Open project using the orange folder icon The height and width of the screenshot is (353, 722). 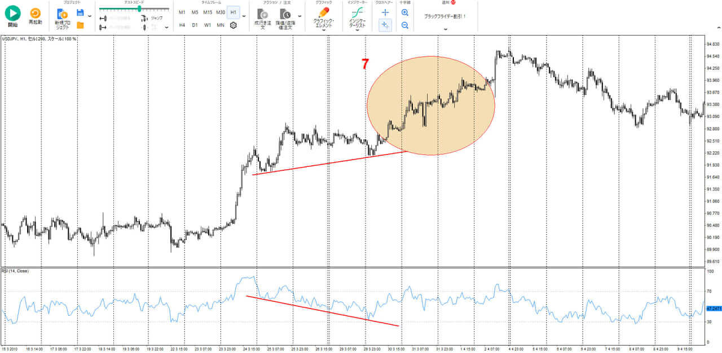tap(80, 25)
